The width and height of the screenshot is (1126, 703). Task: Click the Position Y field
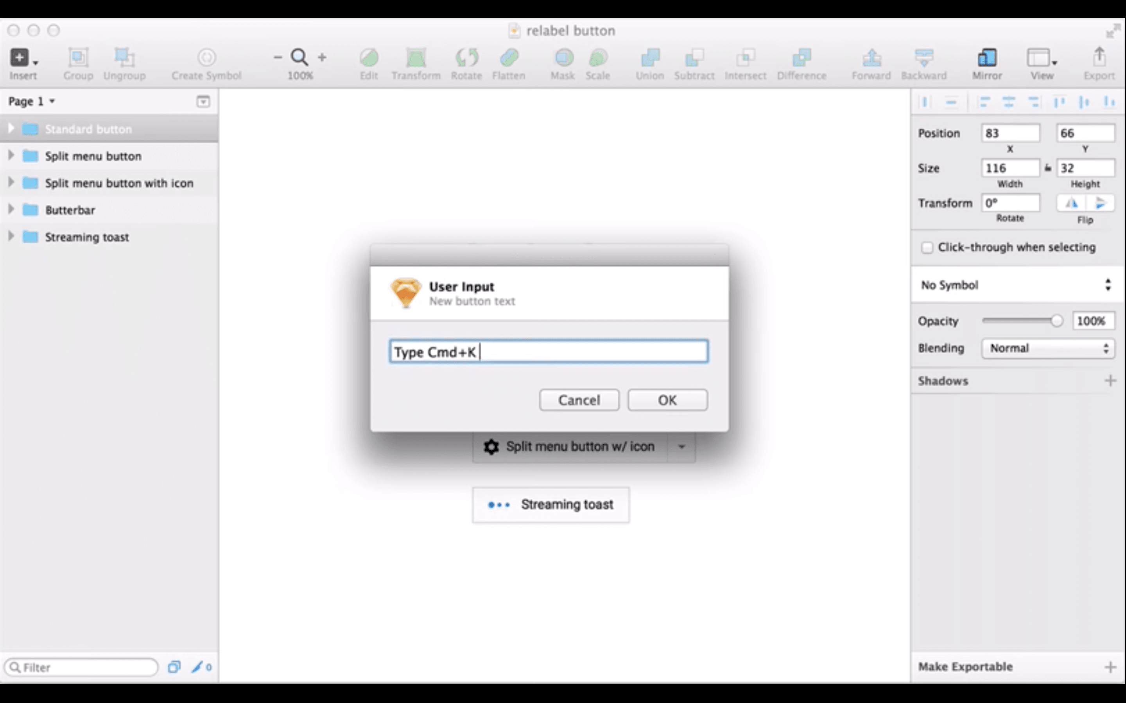coord(1085,133)
